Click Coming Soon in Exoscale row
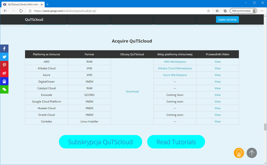The width and height of the screenshot is (267, 165). coord(175,95)
